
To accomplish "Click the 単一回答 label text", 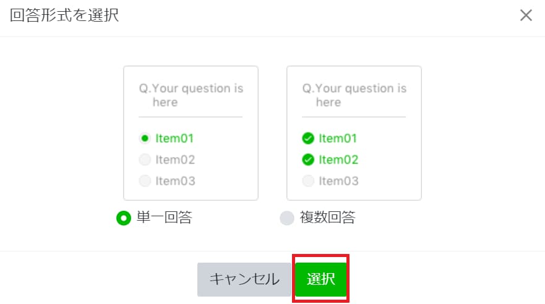I will pos(165,217).
